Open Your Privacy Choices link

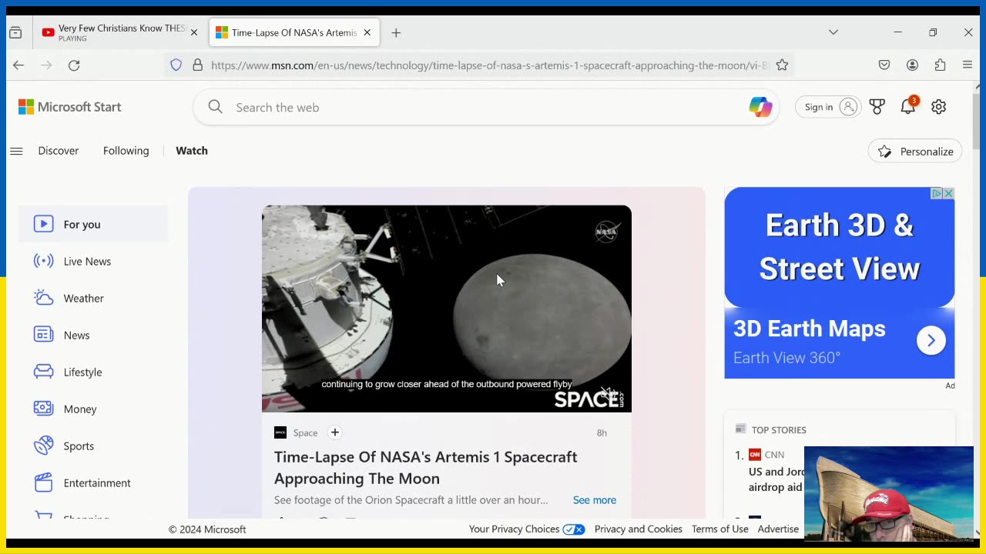pyautogui.click(x=527, y=529)
